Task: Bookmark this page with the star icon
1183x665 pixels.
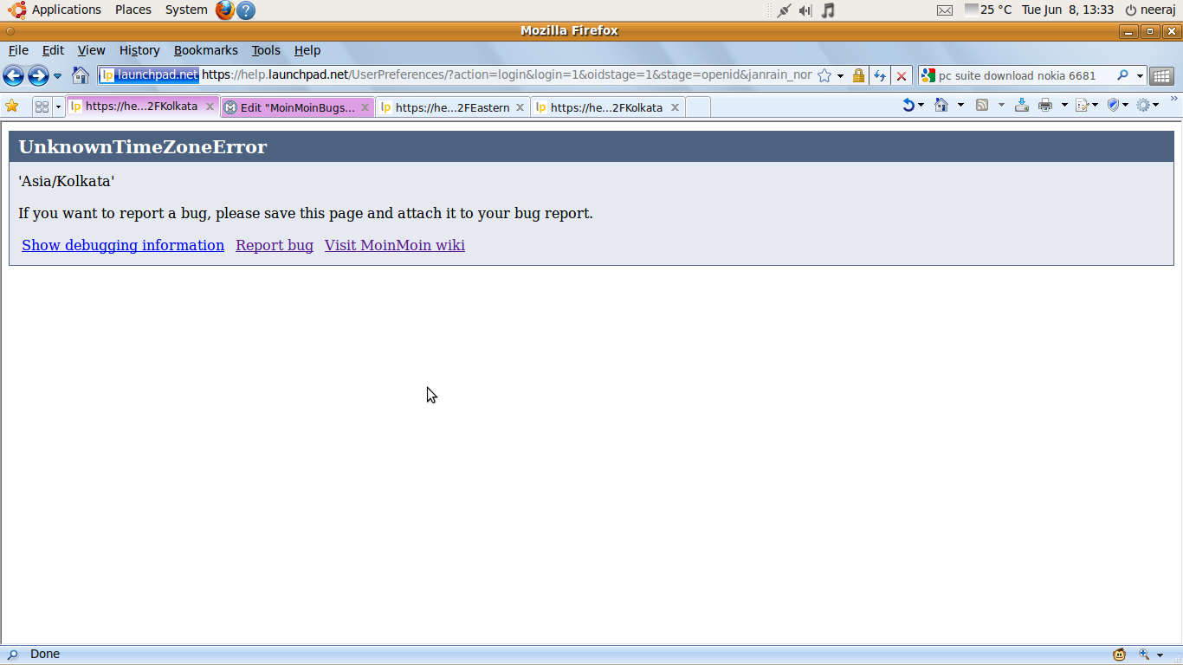Action: click(824, 75)
